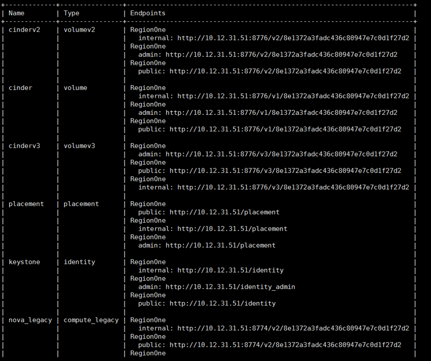Click the nova_legacy internal 8774 endpoint URL

pos(293,328)
